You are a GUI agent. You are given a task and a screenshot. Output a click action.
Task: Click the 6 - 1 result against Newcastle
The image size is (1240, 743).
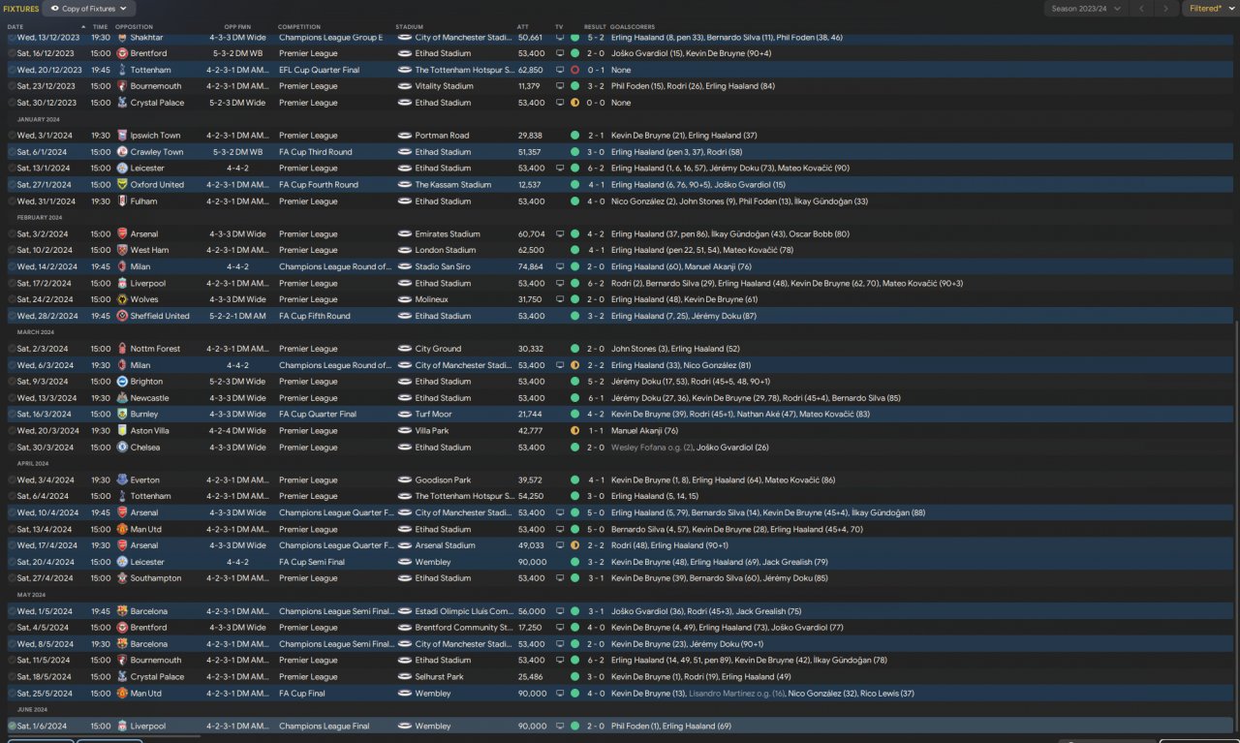tap(596, 398)
